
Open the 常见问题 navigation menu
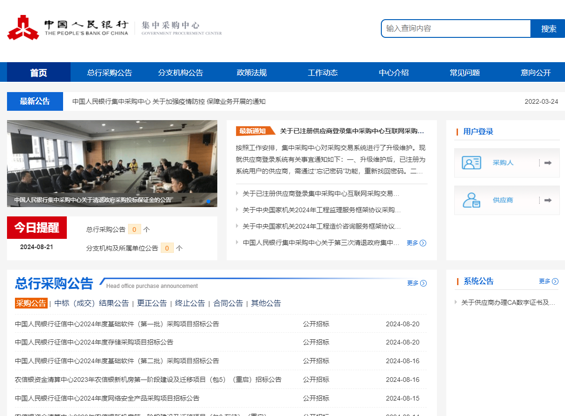click(465, 72)
